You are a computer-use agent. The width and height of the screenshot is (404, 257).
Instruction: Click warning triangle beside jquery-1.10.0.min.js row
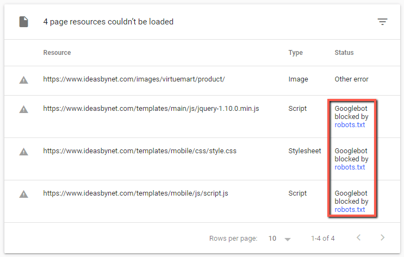coord(23,109)
